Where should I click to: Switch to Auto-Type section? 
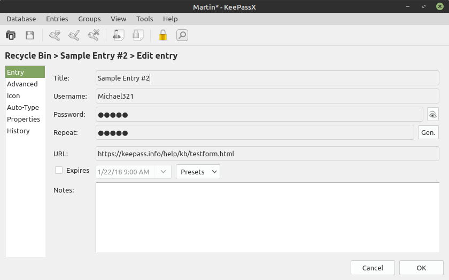[25, 107]
